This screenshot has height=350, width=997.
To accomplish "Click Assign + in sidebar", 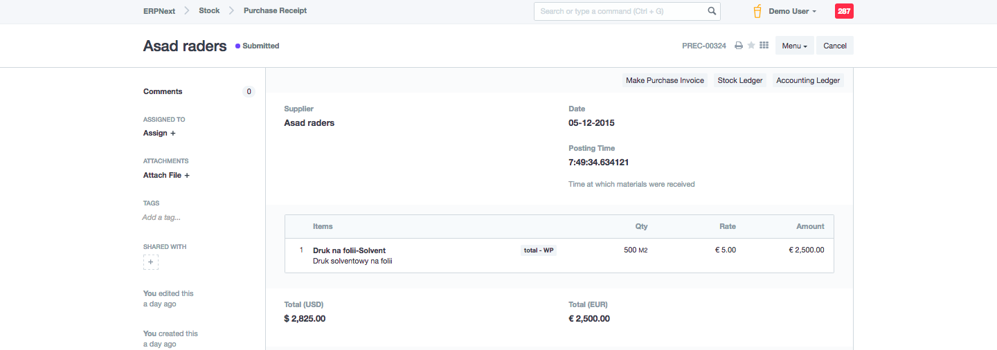I will [x=159, y=133].
